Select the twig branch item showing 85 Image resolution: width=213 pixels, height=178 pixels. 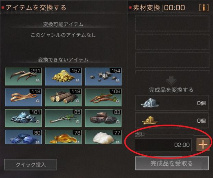coord(63,118)
